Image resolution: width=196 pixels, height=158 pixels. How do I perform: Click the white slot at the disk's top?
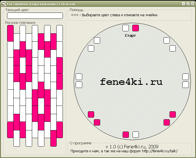[x=125, y=28]
